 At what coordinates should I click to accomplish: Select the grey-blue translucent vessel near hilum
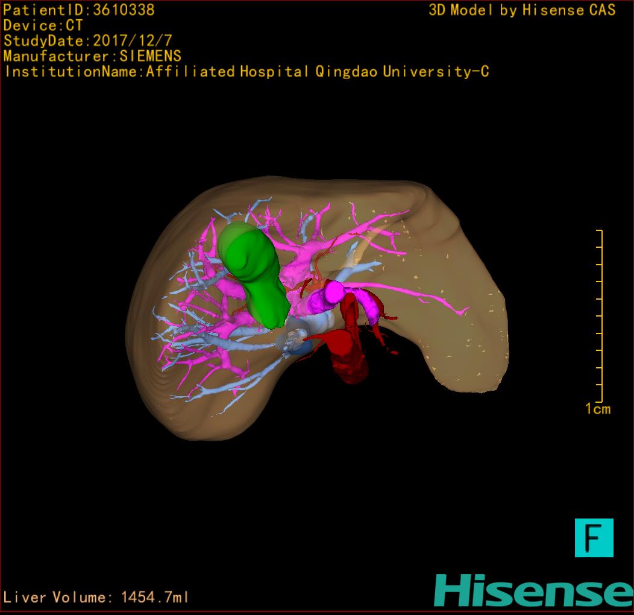coord(297,336)
